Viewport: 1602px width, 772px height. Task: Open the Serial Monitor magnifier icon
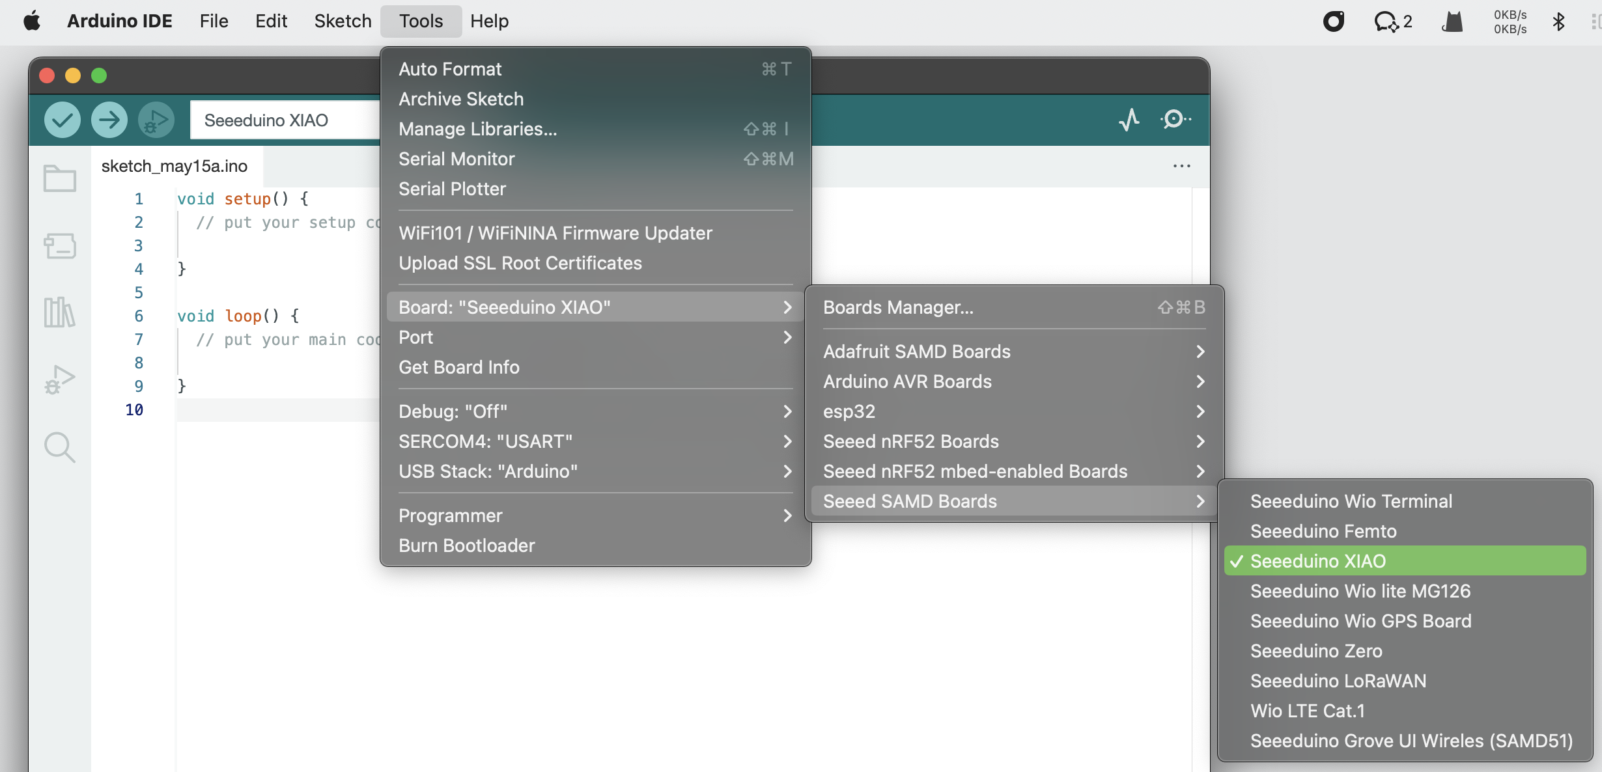coord(1175,120)
